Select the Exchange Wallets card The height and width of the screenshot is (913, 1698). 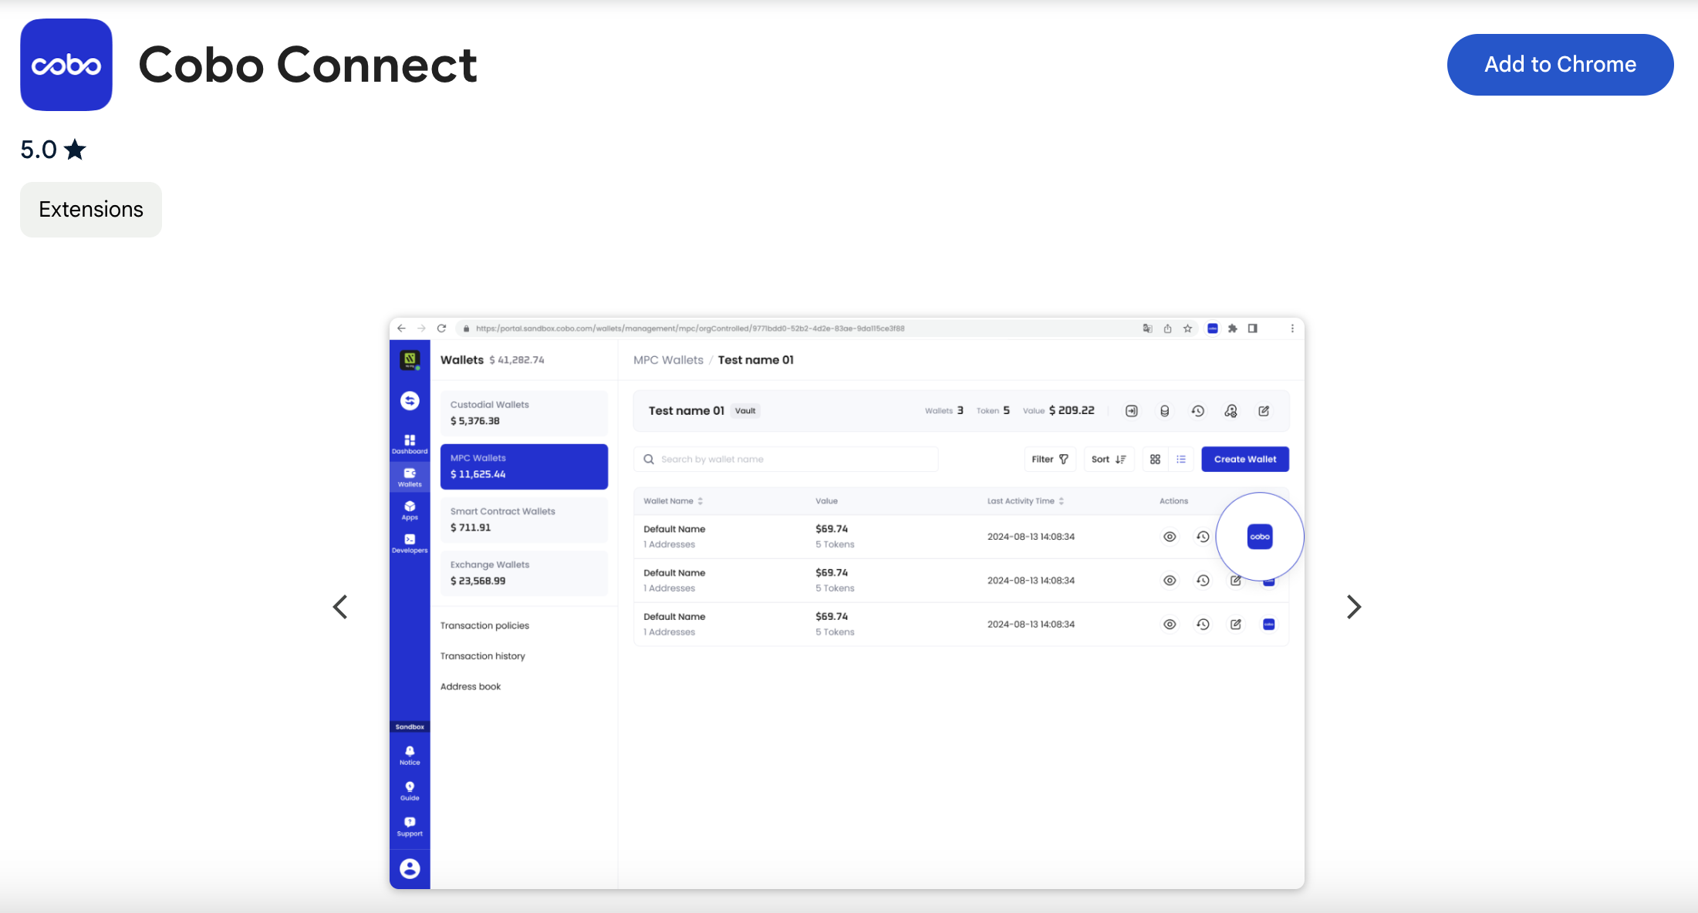[524, 573]
